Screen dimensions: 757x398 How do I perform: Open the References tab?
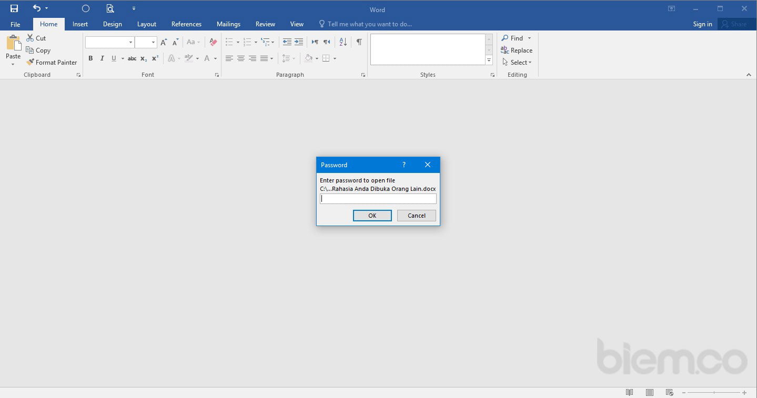[x=186, y=24]
